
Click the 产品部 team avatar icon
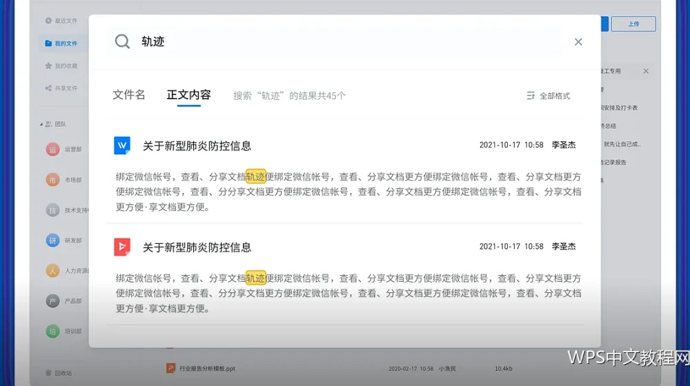coord(53,301)
